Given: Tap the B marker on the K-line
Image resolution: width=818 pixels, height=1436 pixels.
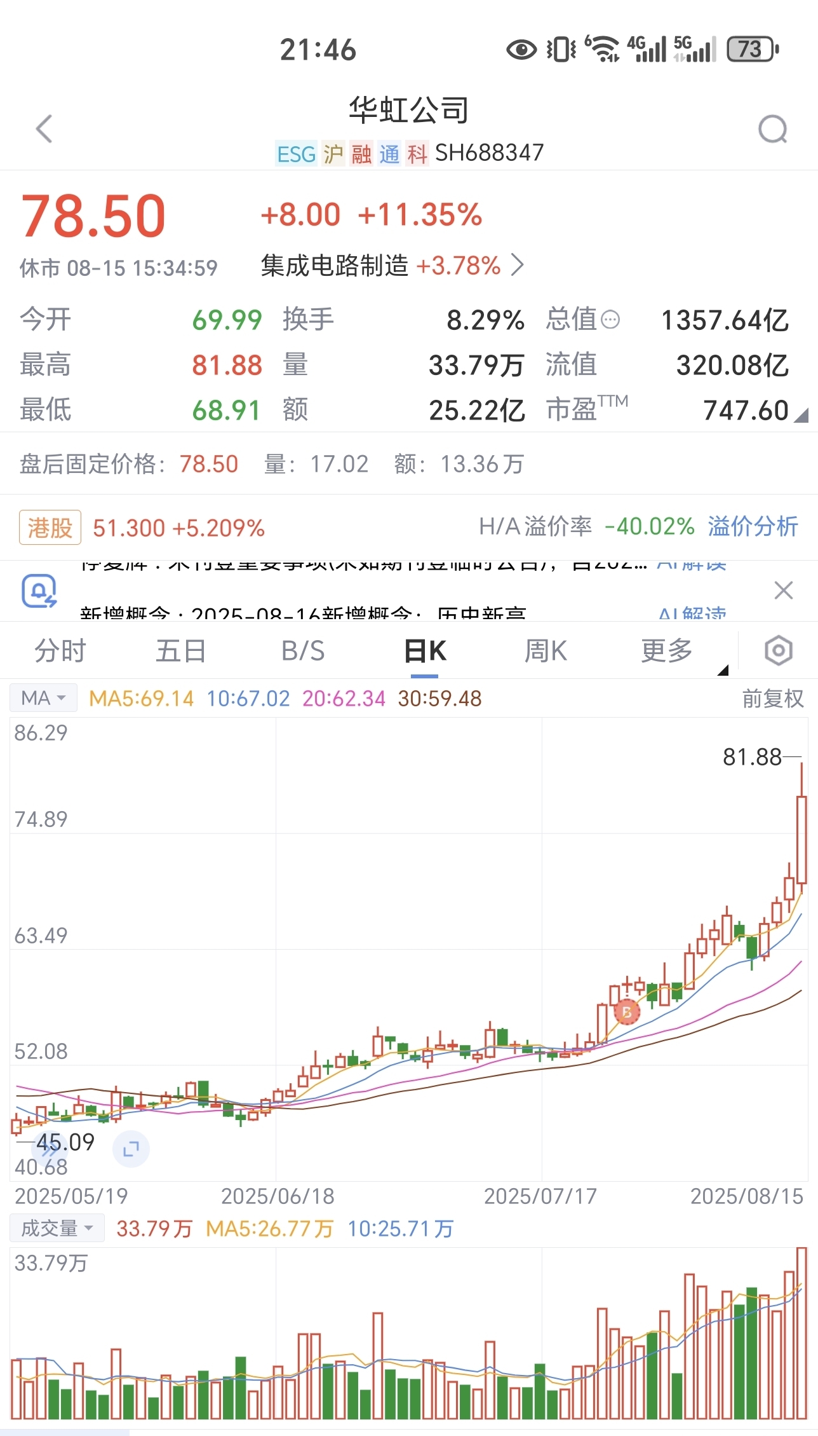Looking at the screenshot, I should [x=627, y=1011].
